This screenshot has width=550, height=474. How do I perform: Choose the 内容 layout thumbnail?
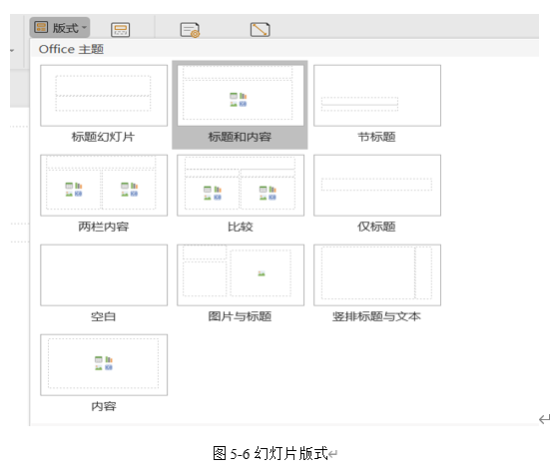coord(104,365)
